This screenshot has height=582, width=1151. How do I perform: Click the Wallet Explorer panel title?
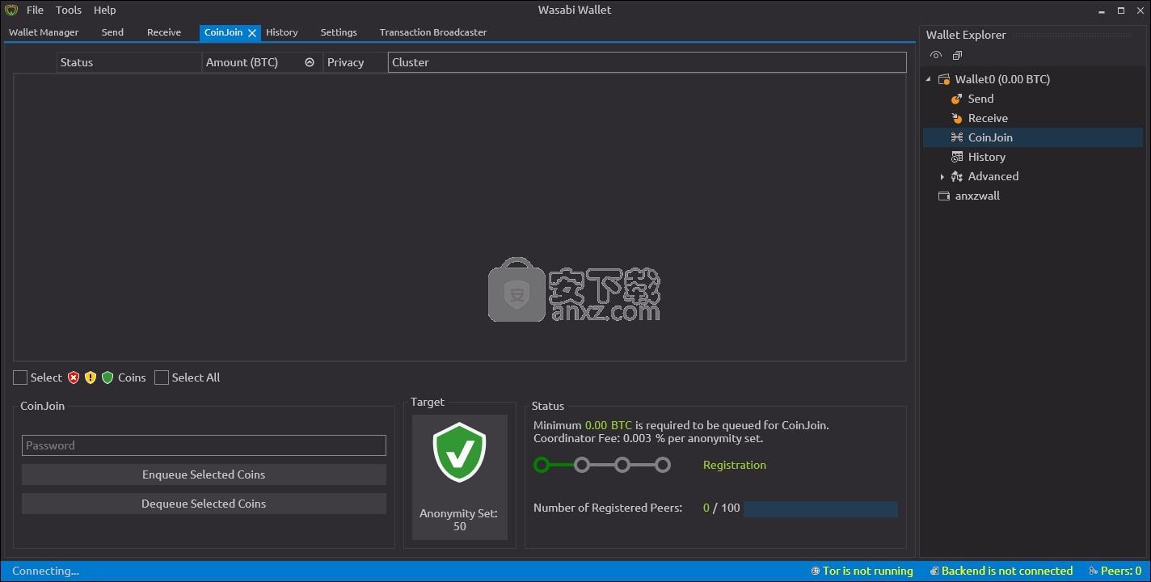coord(966,35)
